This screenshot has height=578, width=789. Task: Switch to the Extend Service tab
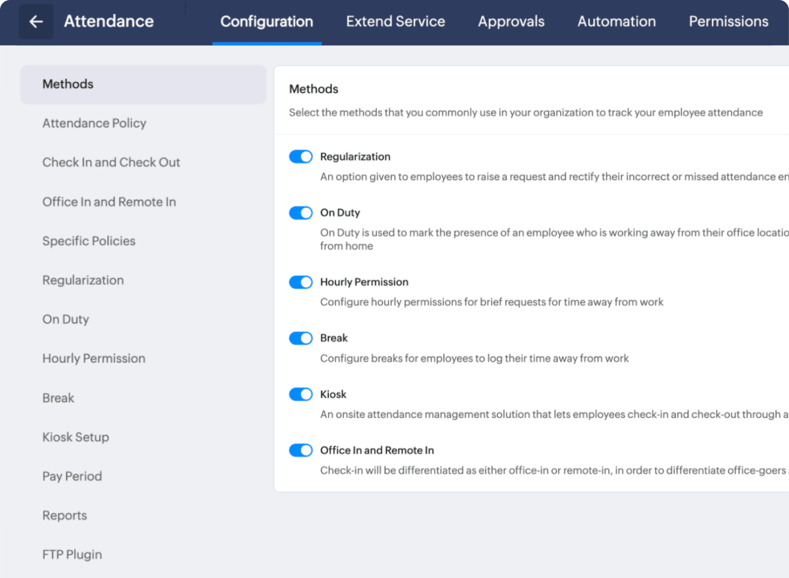coord(396,22)
